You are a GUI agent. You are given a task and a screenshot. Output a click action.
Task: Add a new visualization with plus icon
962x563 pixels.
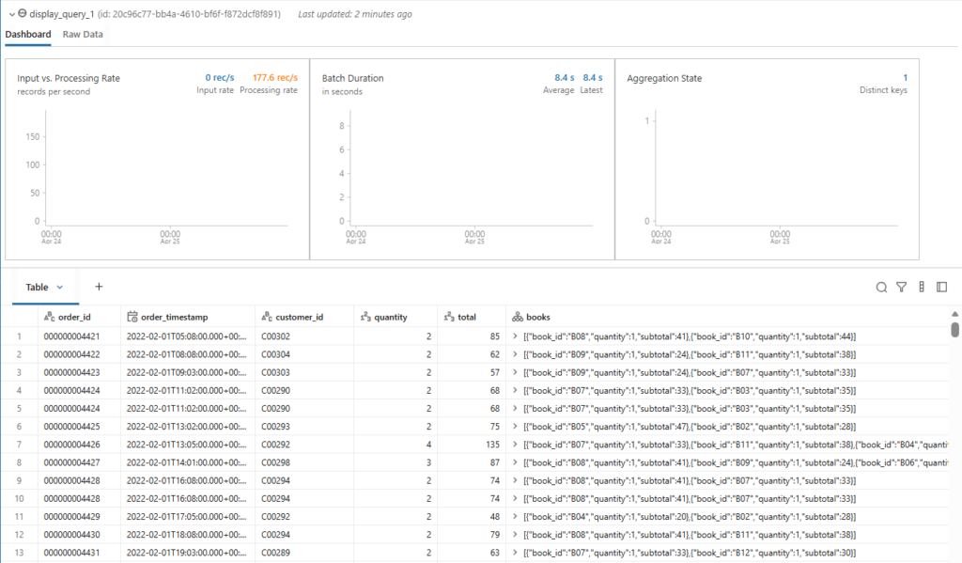tap(99, 287)
